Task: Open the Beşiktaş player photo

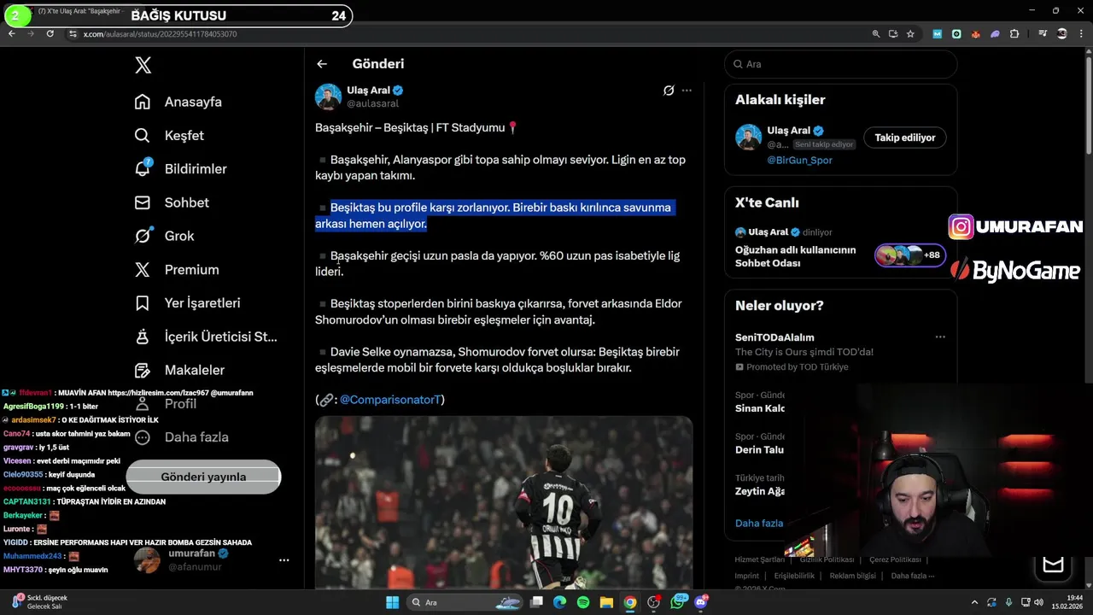Action: (x=504, y=502)
